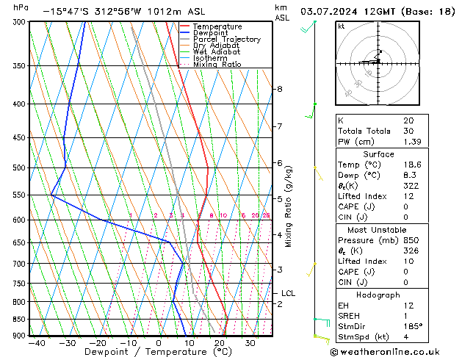Click the blue Dewpoint legend line
462x357 pixels.
click(185, 33)
